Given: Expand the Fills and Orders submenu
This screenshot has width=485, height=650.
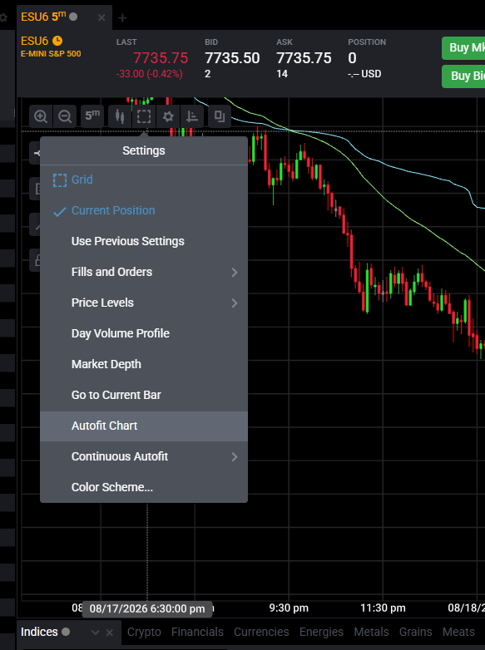Looking at the screenshot, I should coord(144,272).
